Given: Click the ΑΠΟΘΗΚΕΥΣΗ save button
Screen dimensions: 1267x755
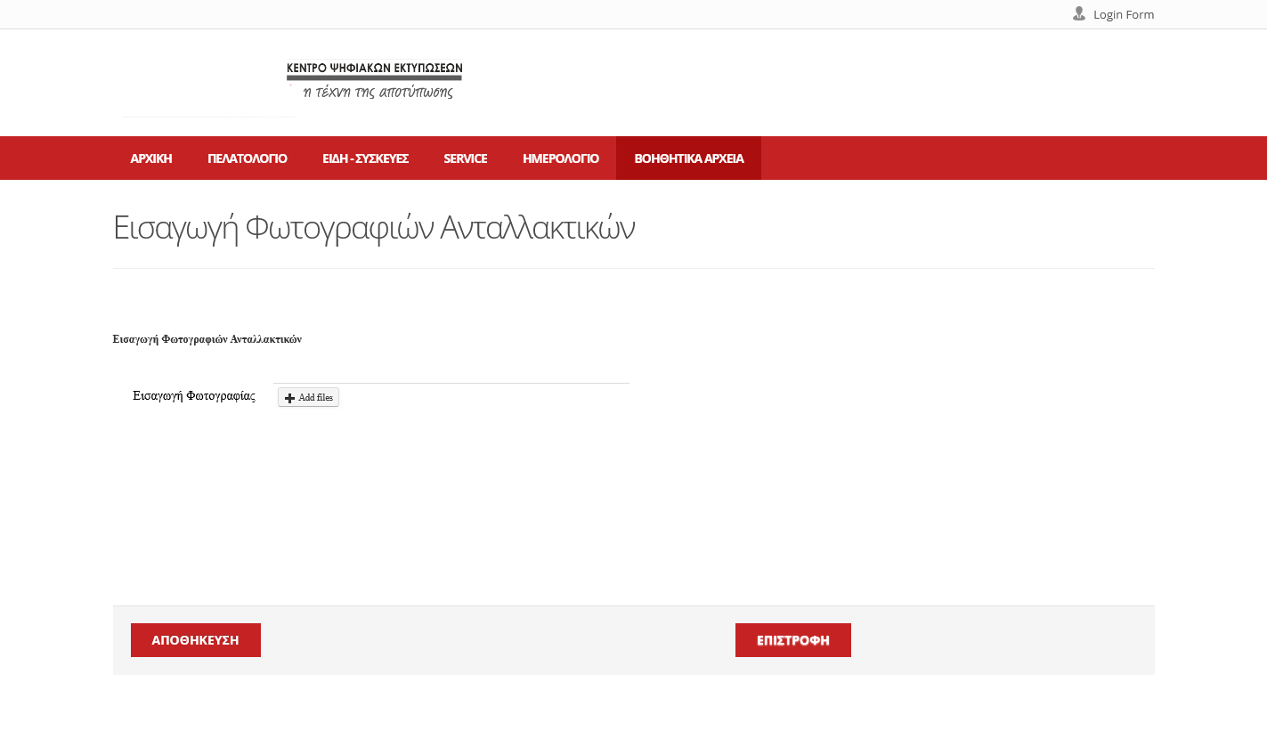Looking at the screenshot, I should click(x=195, y=640).
